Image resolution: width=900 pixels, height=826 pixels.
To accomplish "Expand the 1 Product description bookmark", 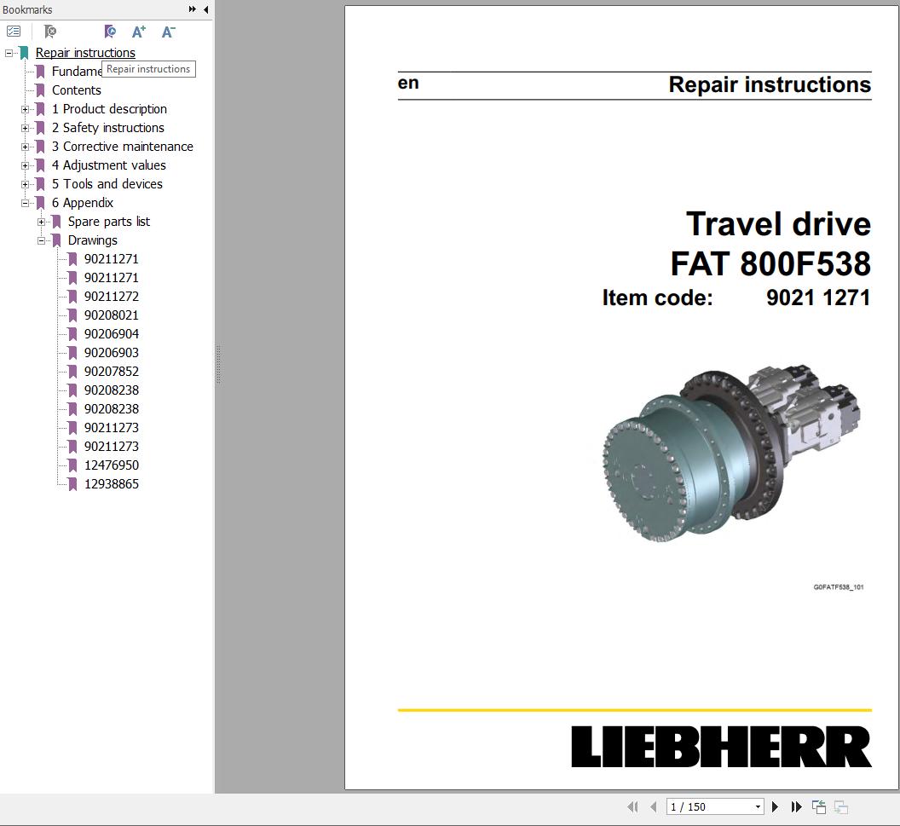I will pyautogui.click(x=25, y=109).
